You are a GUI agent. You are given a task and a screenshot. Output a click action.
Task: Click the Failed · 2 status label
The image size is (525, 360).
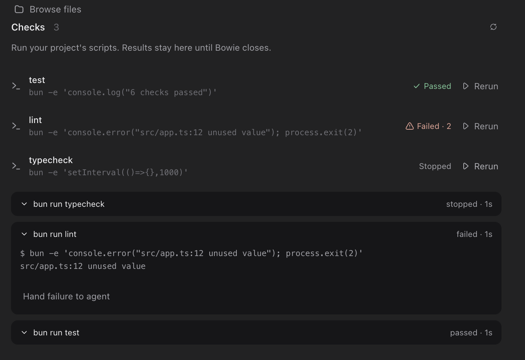coord(434,126)
